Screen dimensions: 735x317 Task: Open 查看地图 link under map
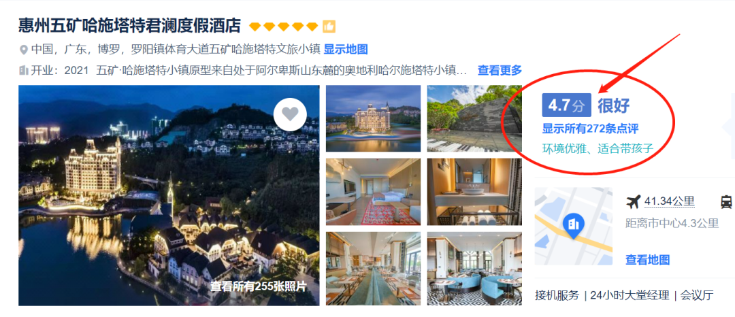click(647, 260)
